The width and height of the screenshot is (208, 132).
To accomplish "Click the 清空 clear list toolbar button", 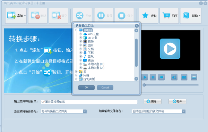I will [x=59, y=16].
